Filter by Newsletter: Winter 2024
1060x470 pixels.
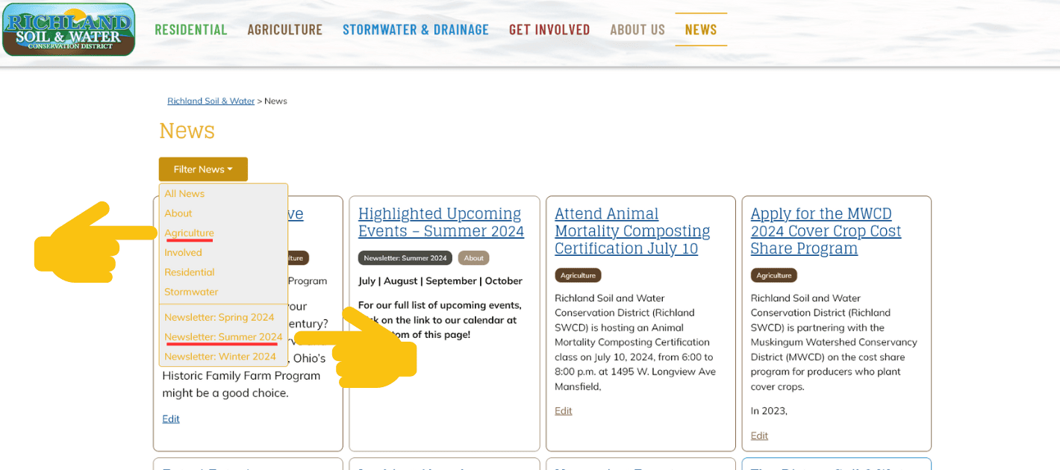click(x=220, y=357)
